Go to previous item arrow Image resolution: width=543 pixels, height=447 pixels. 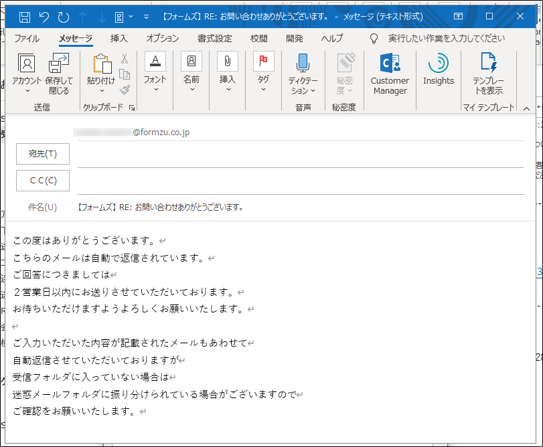tap(83, 17)
